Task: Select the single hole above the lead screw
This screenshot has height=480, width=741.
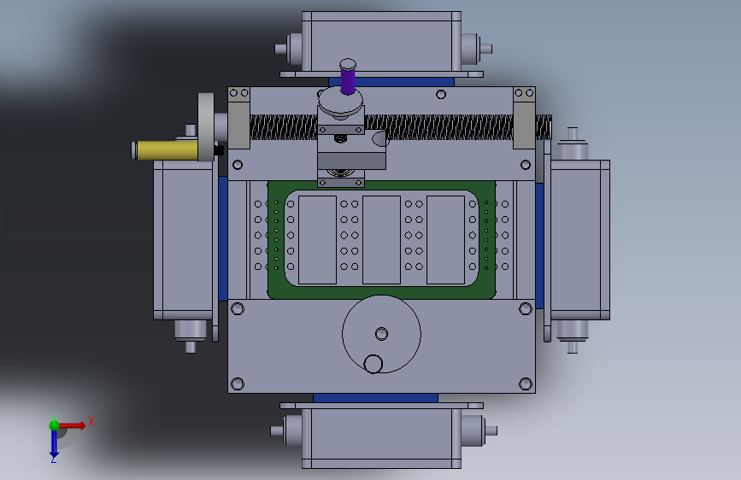Action: point(441,95)
